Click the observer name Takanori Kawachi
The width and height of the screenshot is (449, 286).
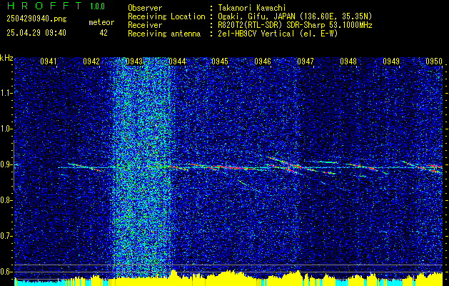pyautogui.click(x=251, y=8)
